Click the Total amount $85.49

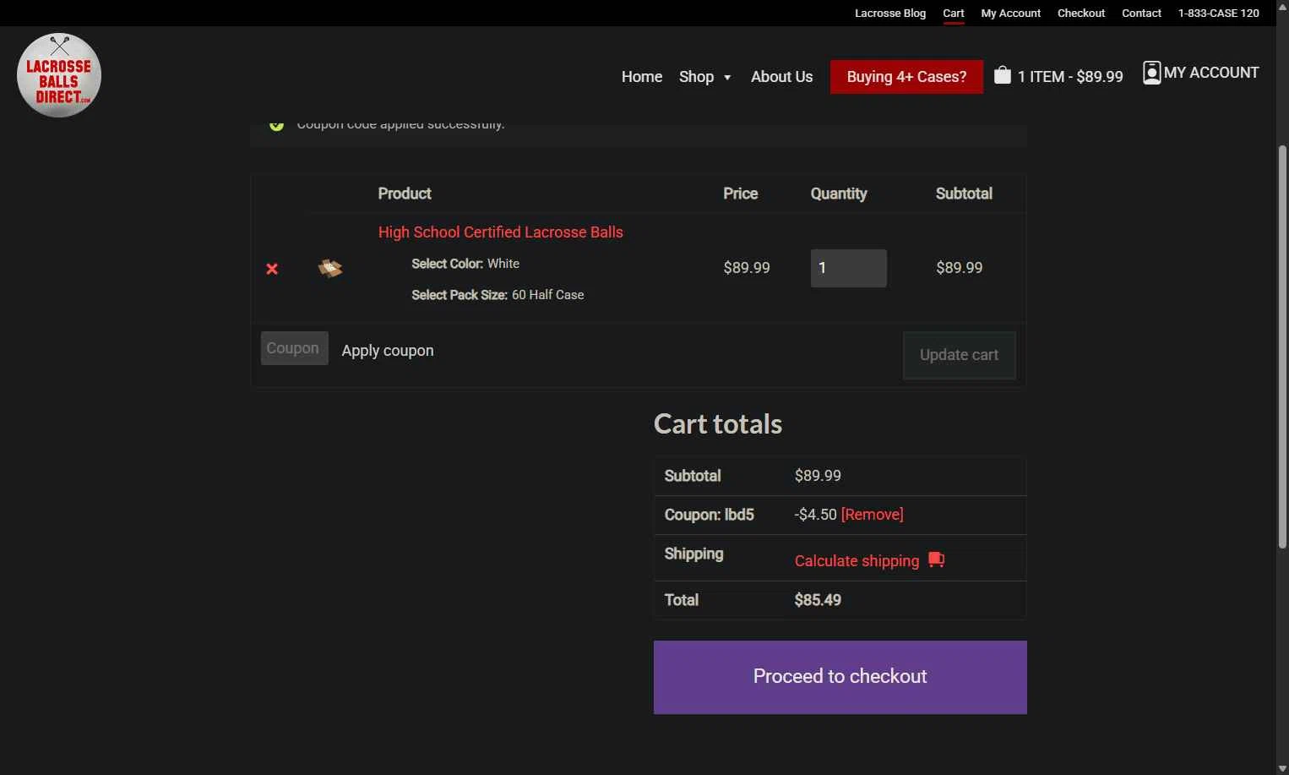tap(818, 600)
